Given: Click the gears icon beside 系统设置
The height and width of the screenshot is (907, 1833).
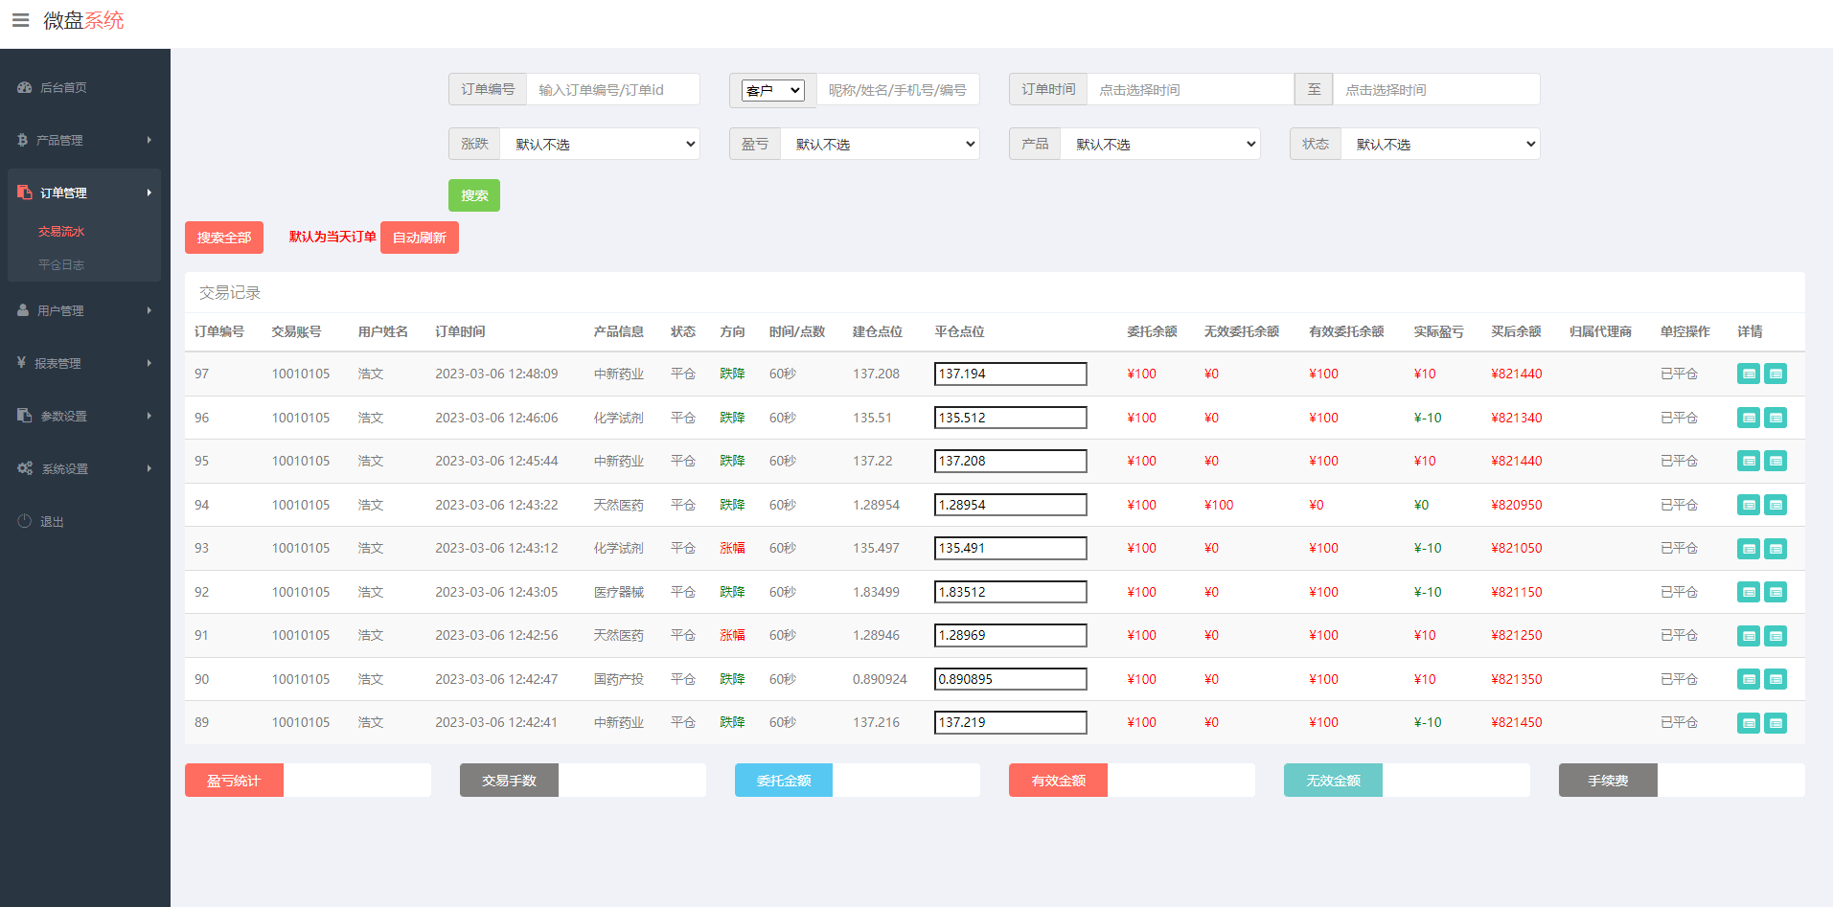Looking at the screenshot, I should [25, 468].
